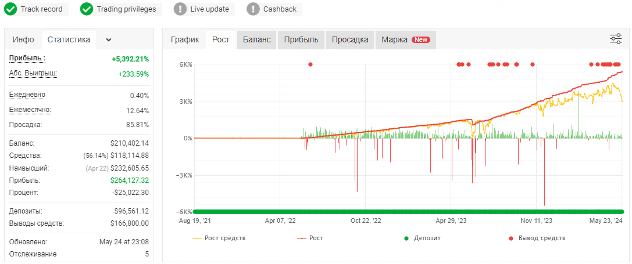632x264 pixels.
Task: Switch to the Баланс chart tab
Action: pyautogui.click(x=256, y=40)
